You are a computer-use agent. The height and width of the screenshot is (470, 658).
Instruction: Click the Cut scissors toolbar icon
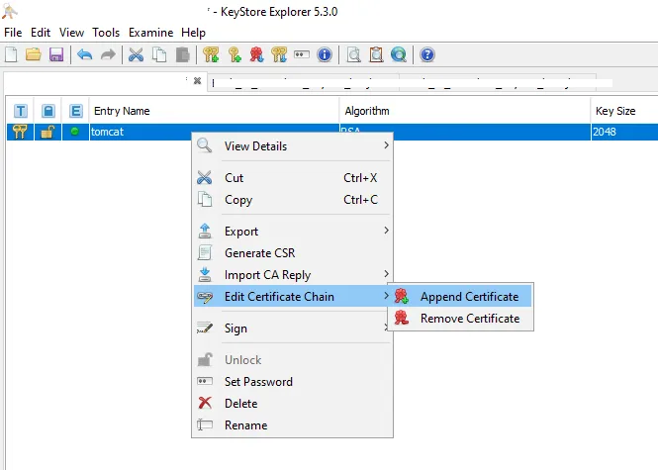point(136,54)
